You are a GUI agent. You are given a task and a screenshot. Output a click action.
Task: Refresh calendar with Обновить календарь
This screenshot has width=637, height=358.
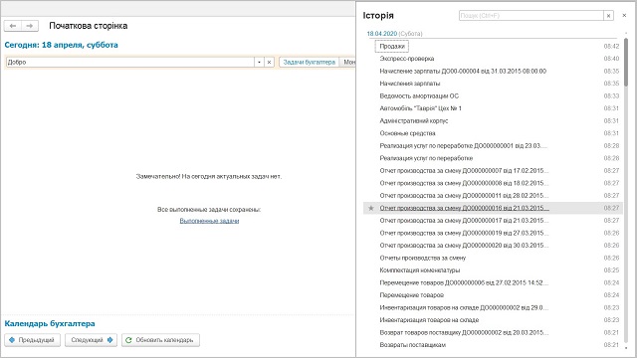click(x=160, y=340)
